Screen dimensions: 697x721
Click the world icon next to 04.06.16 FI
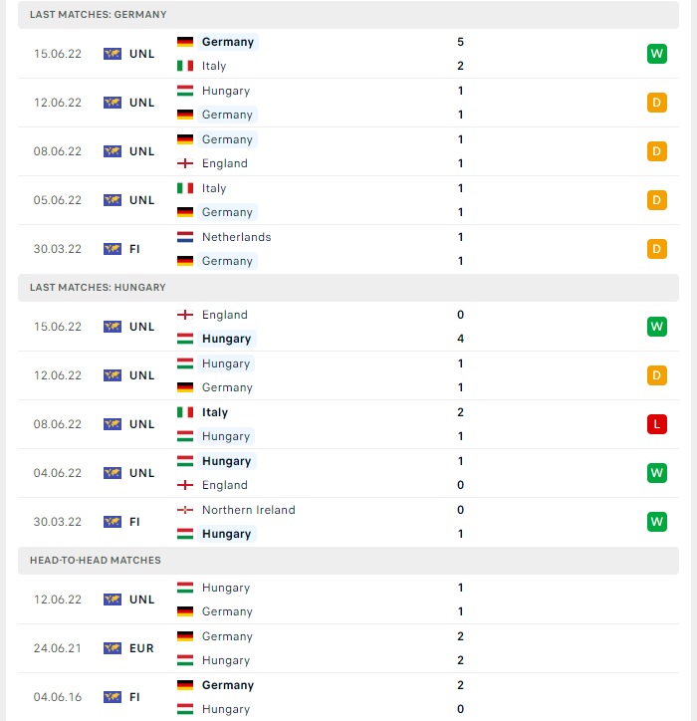(113, 697)
